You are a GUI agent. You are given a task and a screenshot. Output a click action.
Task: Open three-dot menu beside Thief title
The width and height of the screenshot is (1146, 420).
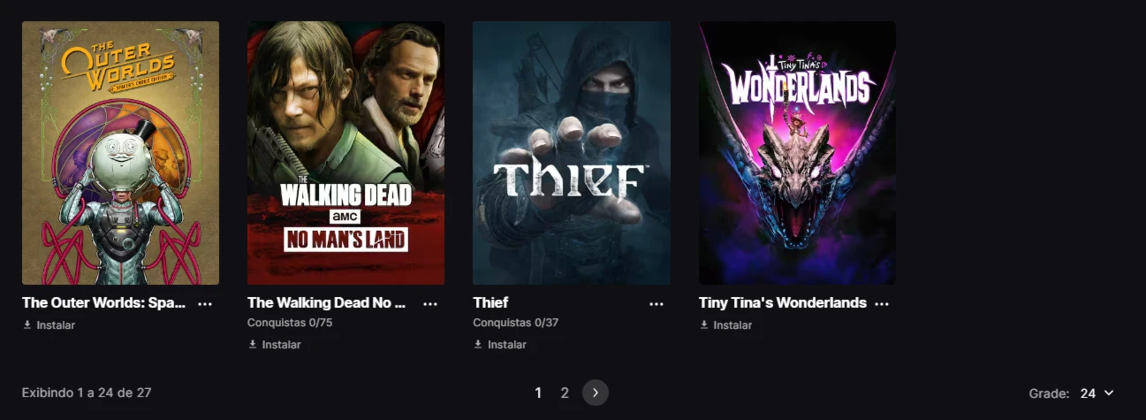pyautogui.click(x=656, y=303)
